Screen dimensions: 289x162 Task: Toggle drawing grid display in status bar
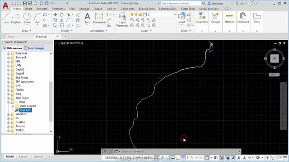pos(157,157)
